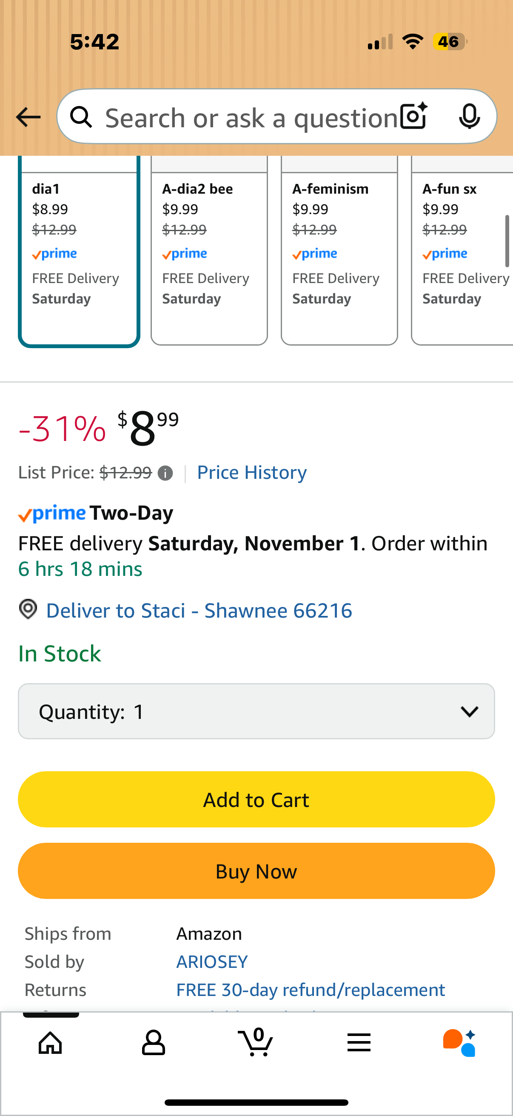Open the account profile tab

pos(153,1042)
